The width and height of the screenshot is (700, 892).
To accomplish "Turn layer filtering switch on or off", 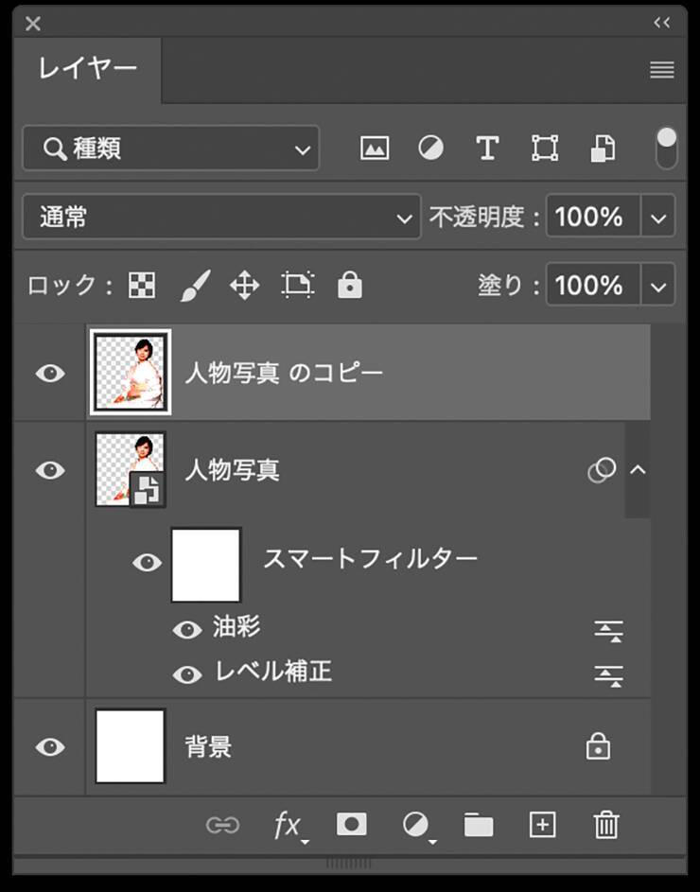I will 667,149.
